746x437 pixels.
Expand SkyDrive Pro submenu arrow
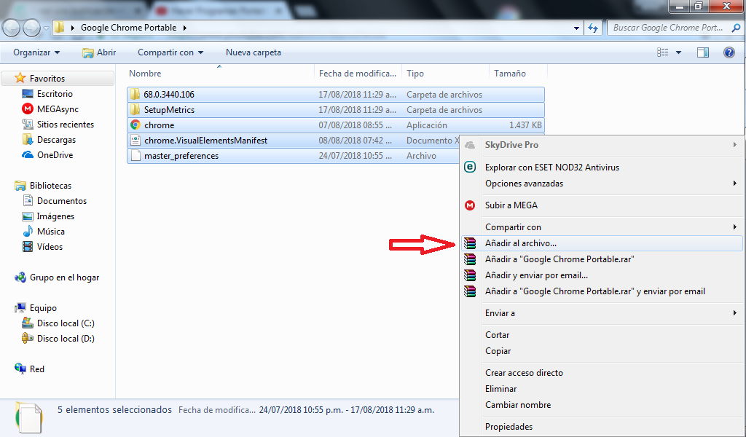735,144
